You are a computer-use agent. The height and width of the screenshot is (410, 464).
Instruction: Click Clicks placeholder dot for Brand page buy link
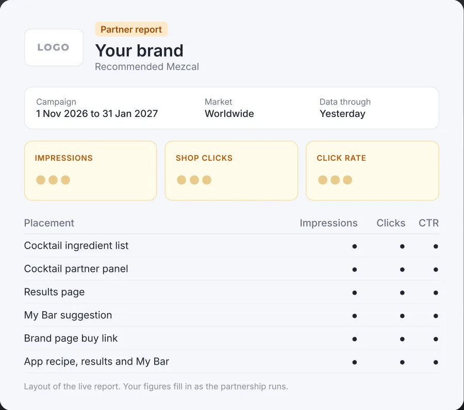[x=402, y=339]
